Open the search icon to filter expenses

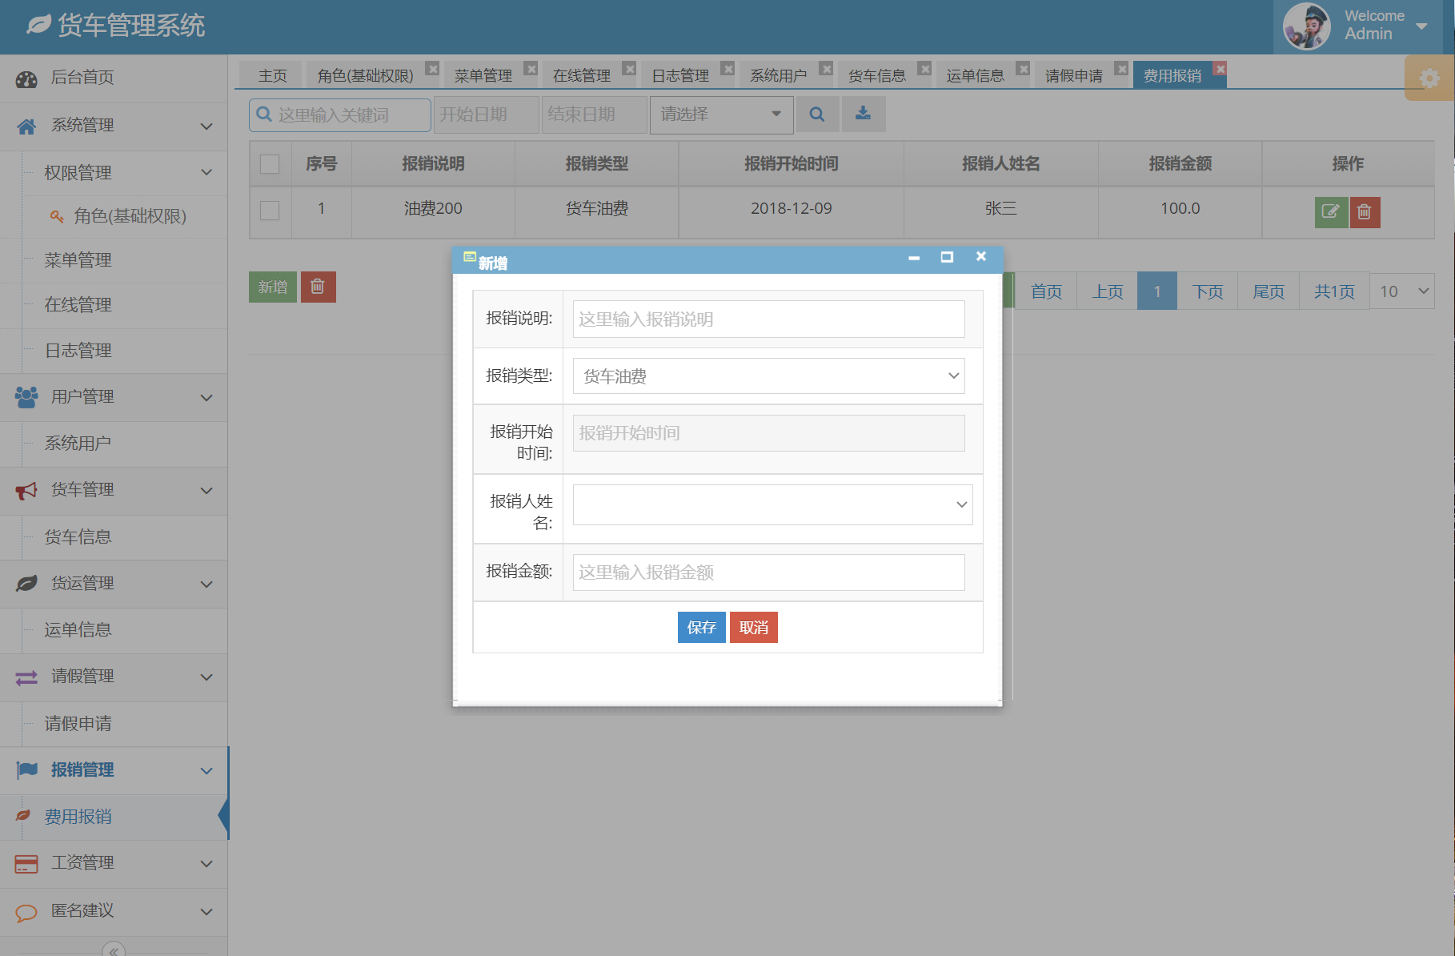point(817,114)
